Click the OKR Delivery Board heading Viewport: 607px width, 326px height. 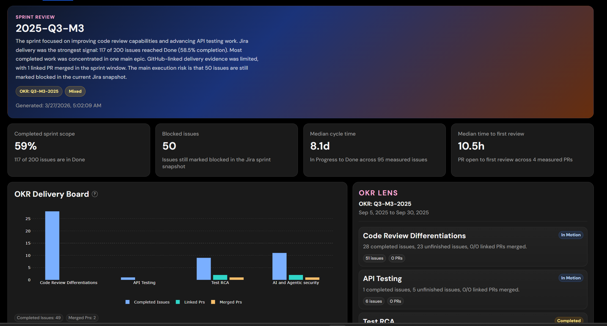point(52,194)
